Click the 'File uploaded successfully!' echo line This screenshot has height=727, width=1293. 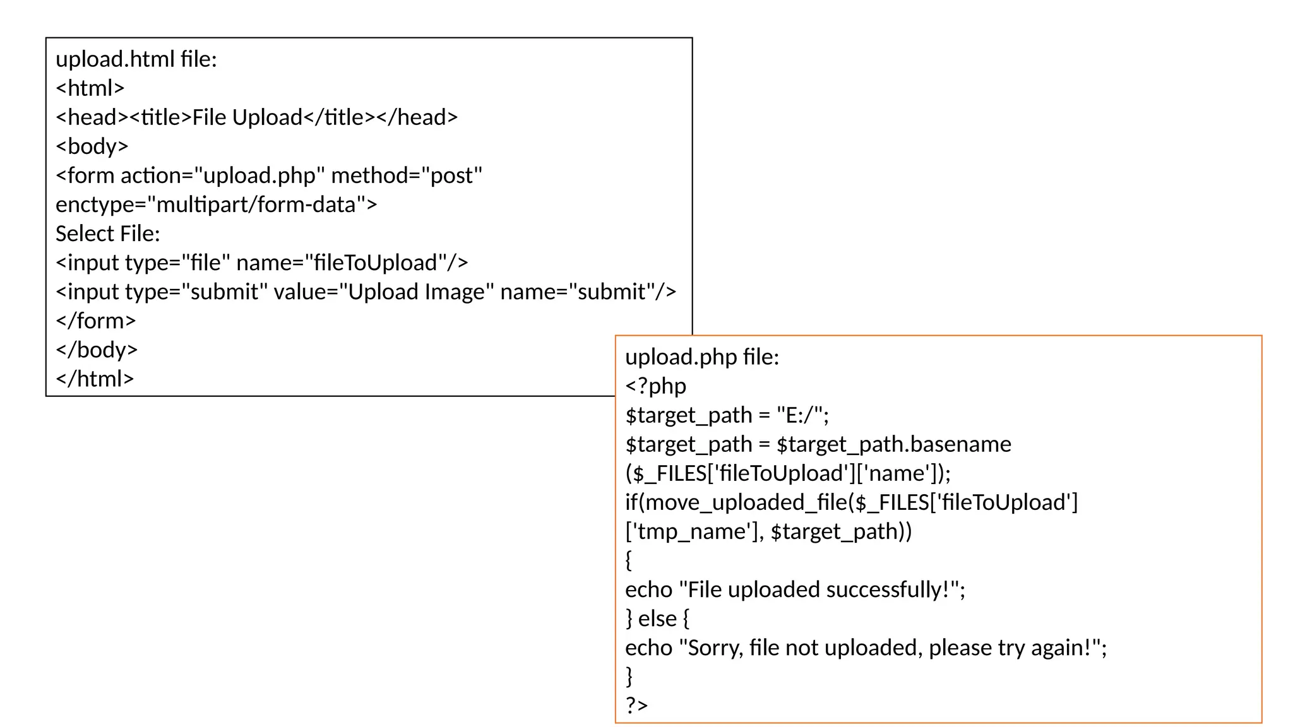pos(795,589)
